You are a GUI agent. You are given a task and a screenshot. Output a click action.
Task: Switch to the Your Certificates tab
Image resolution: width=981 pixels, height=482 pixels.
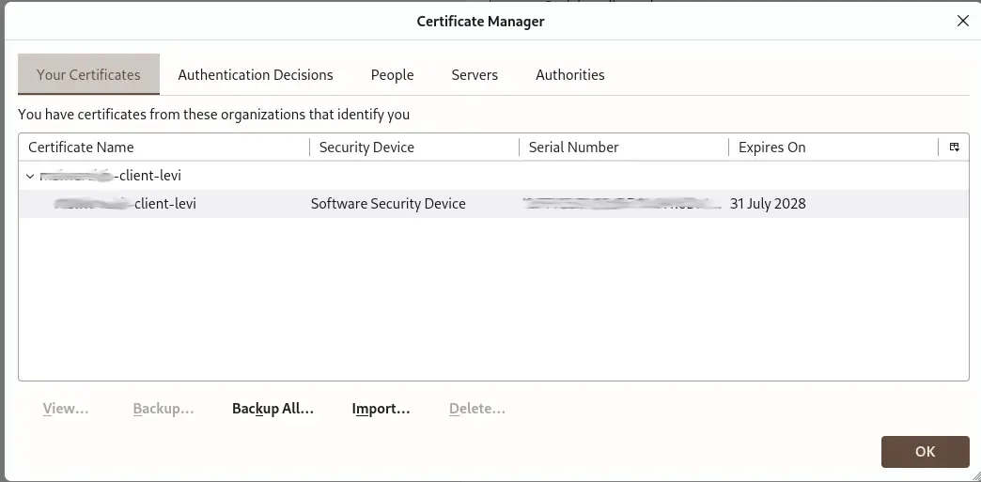[x=88, y=74]
